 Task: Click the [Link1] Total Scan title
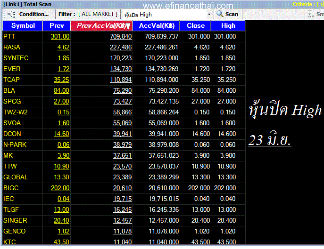click(27, 4)
